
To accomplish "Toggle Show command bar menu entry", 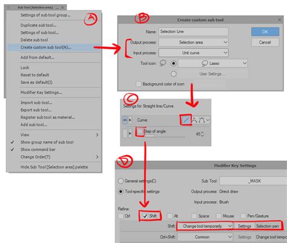I will 54,150.
